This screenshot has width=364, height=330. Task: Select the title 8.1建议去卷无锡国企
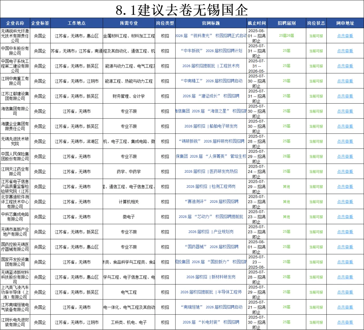tap(182, 10)
